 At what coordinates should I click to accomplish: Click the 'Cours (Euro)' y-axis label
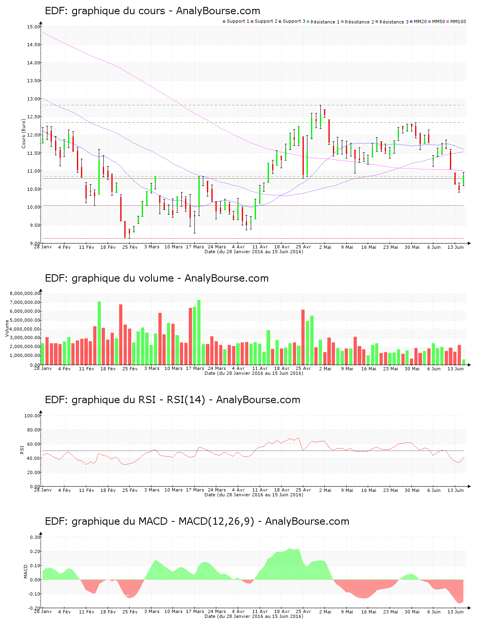tap(24, 134)
